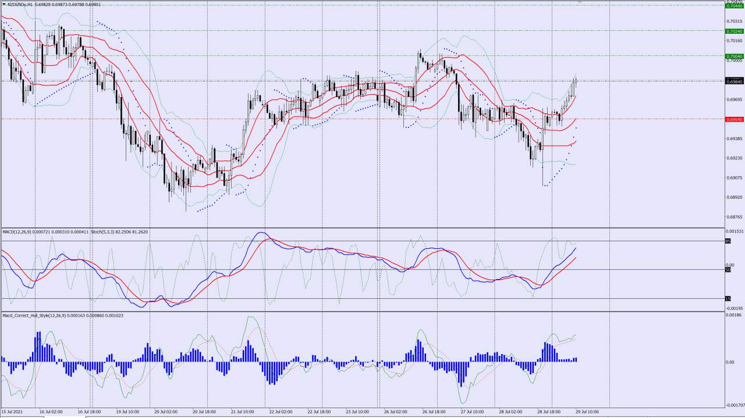The width and height of the screenshot is (745, 418).
Task: Click the triangle arrow before NZDUSDy,H1
Action: click(x=3, y=4)
